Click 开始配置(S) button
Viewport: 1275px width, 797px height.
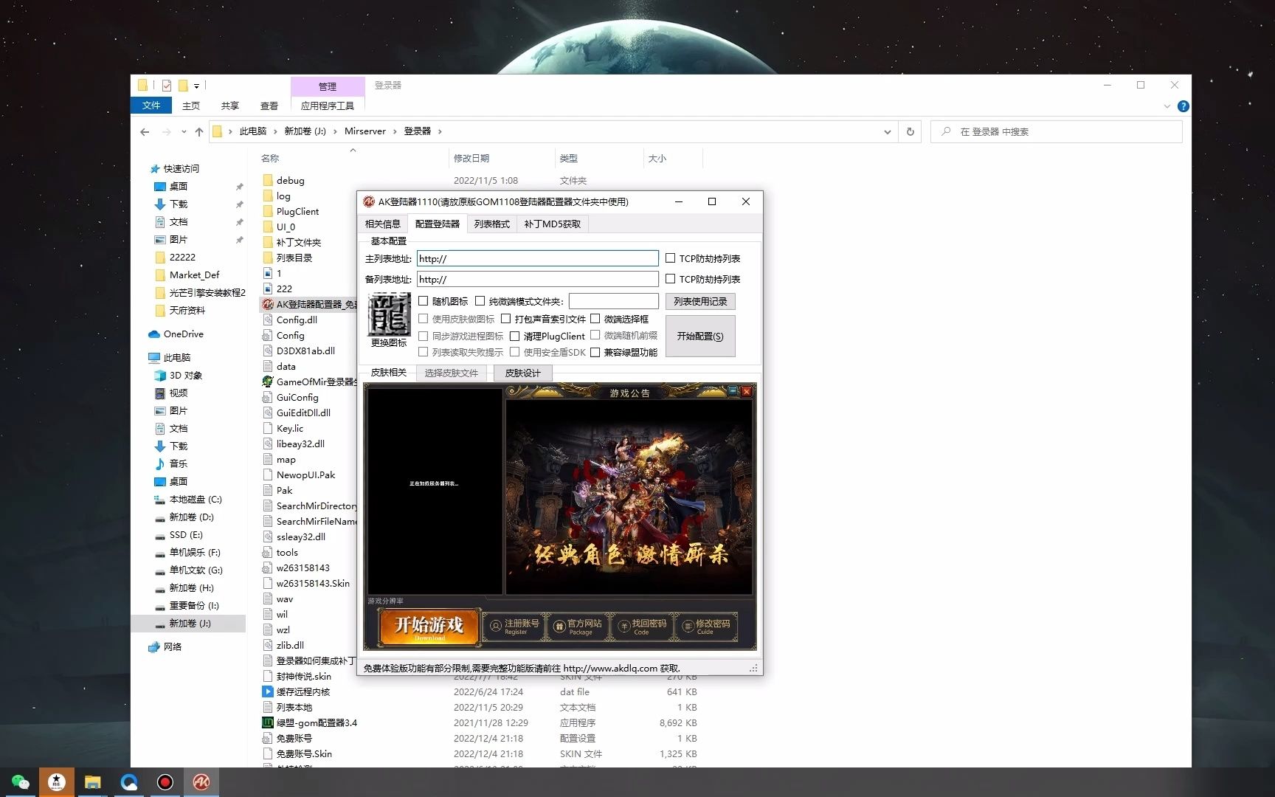coord(700,336)
